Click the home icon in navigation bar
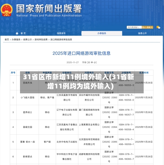164x165 pixels. (17, 33)
